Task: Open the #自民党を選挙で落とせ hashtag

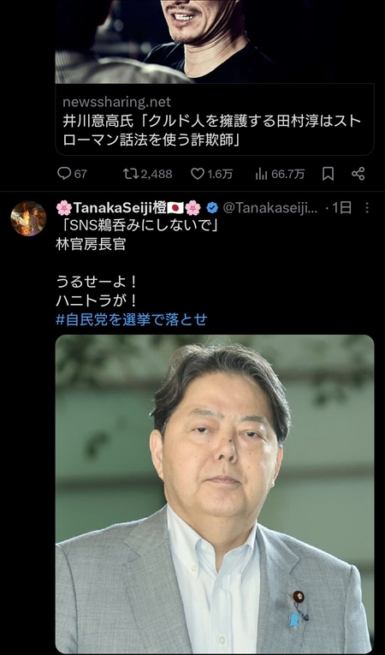Action: click(x=132, y=319)
